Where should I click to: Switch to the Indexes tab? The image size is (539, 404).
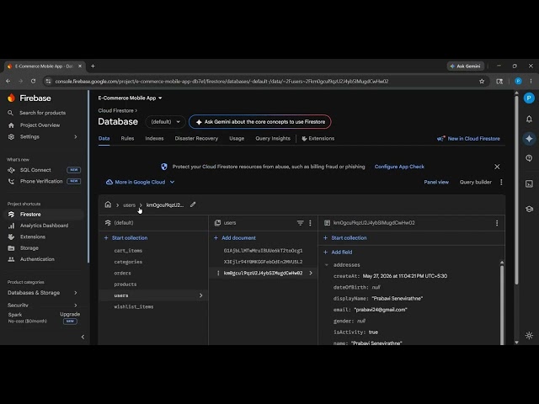(x=154, y=138)
